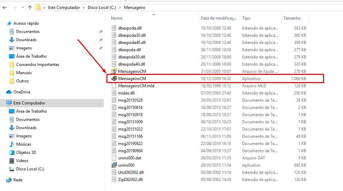Click the dbexpoda40.dll file icon
343x191 pixels.
click(x=114, y=42)
